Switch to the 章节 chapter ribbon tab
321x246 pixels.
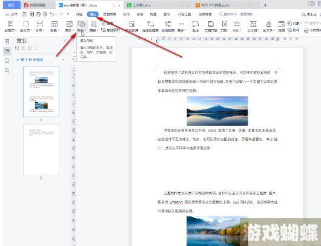[x=167, y=14]
